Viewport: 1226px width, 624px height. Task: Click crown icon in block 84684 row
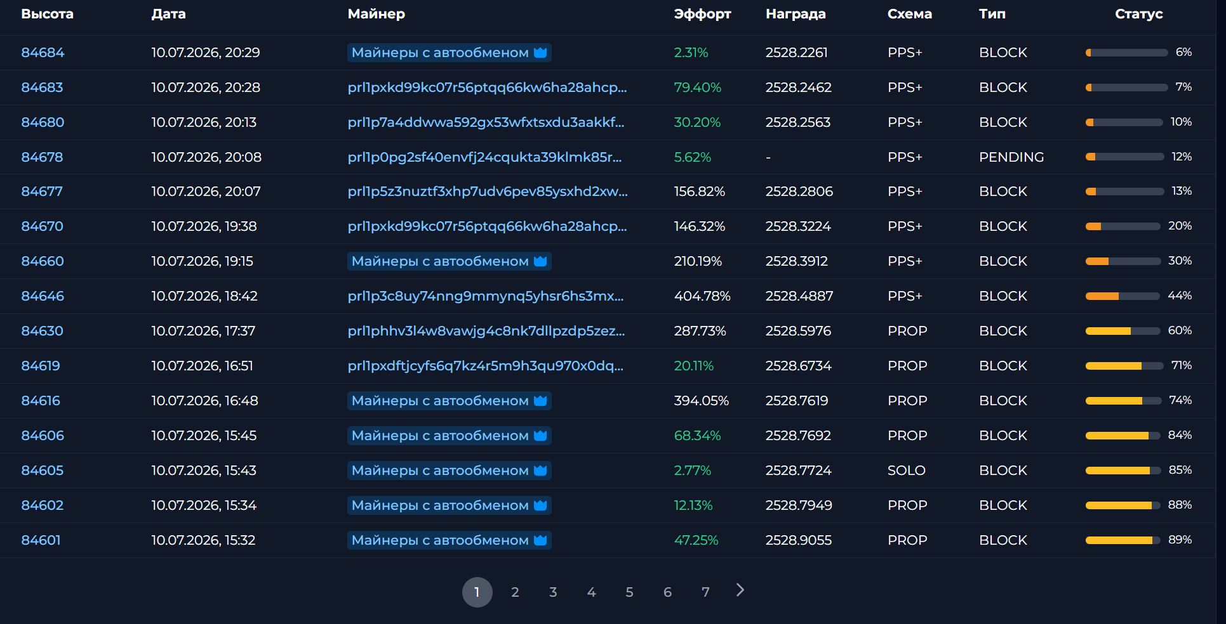point(540,53)
